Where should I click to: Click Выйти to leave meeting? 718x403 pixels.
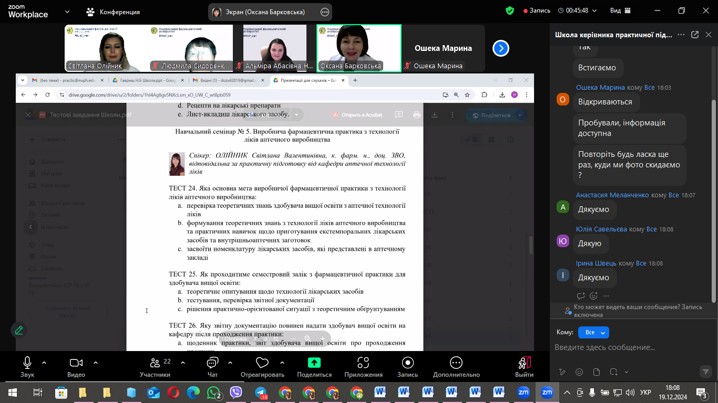[x=524, y=367]
